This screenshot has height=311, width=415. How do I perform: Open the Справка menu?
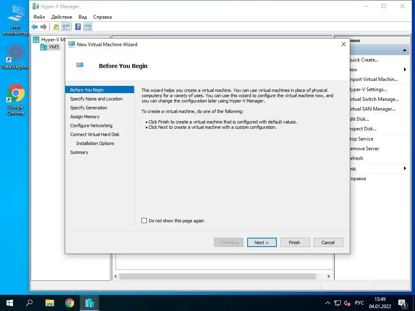[103, 17]
